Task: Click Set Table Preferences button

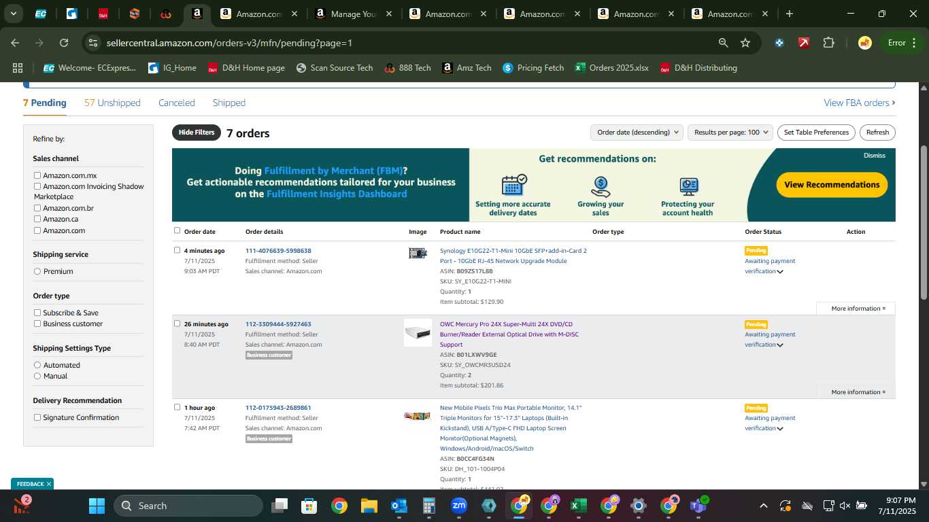Action: pos(816,133)
